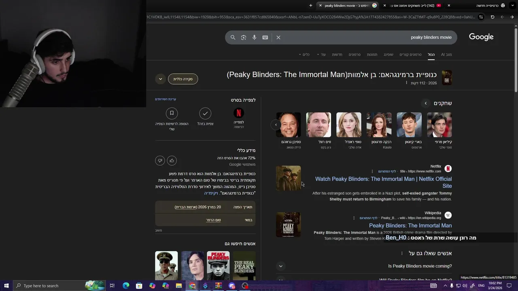Open the site settings icon in address bar
518x291 pixels.
[481, 17]
